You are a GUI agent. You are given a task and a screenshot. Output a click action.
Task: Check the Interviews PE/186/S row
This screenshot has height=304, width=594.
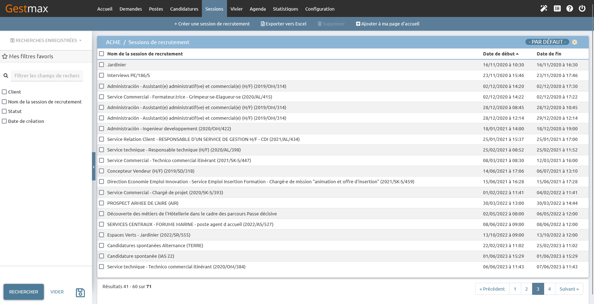[x=101, y=75]
